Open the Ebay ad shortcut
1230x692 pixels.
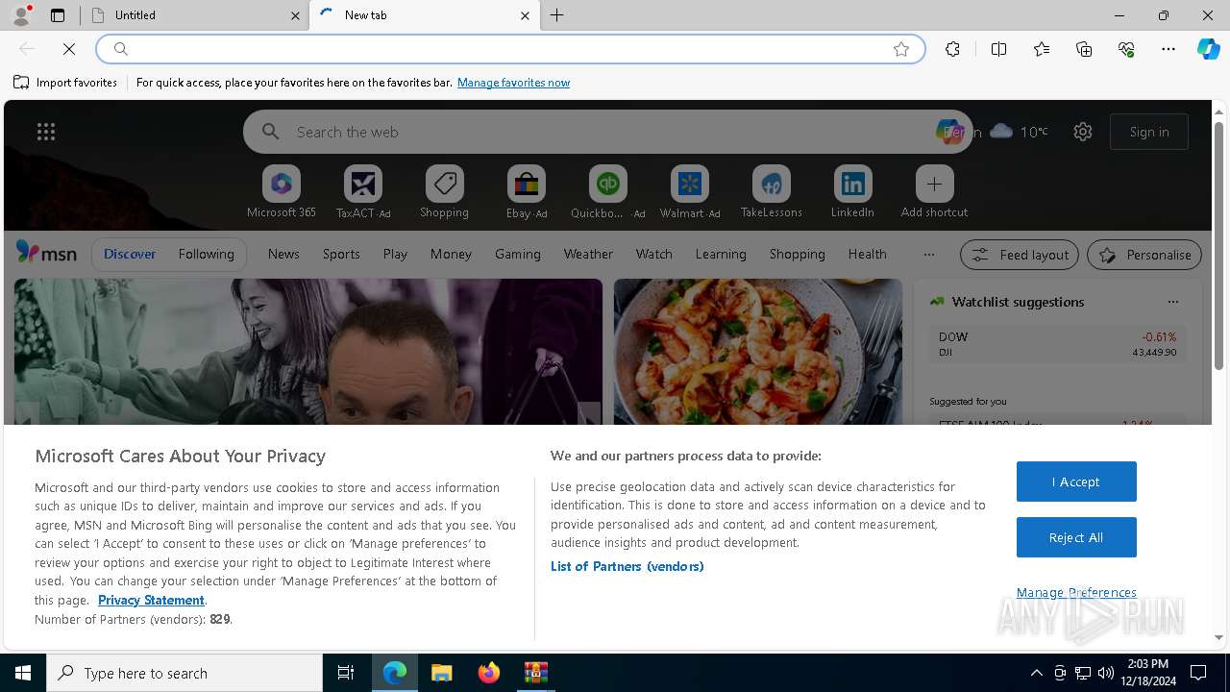[x=526, y=192]
